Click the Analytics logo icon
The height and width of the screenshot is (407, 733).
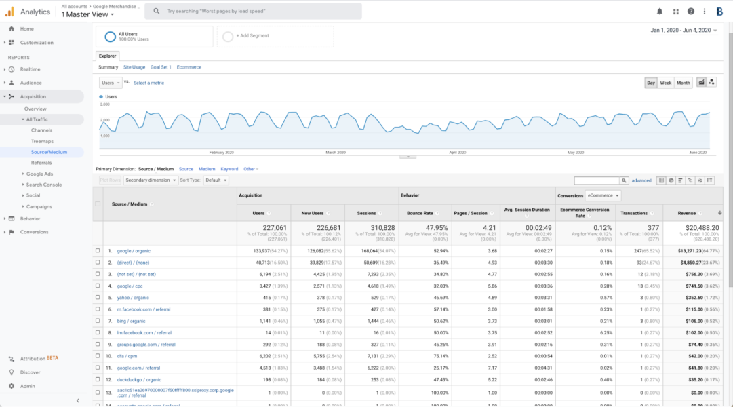9,12
